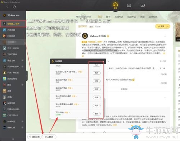Open the store icon beside home
The height and width of the screenshot is (141, 180).
pyautogui.click(x=129, y=5)
